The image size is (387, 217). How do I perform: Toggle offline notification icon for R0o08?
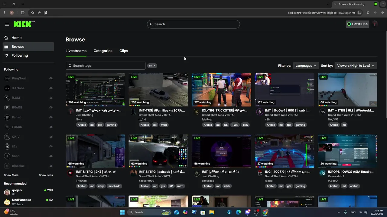tap(51, 107)
